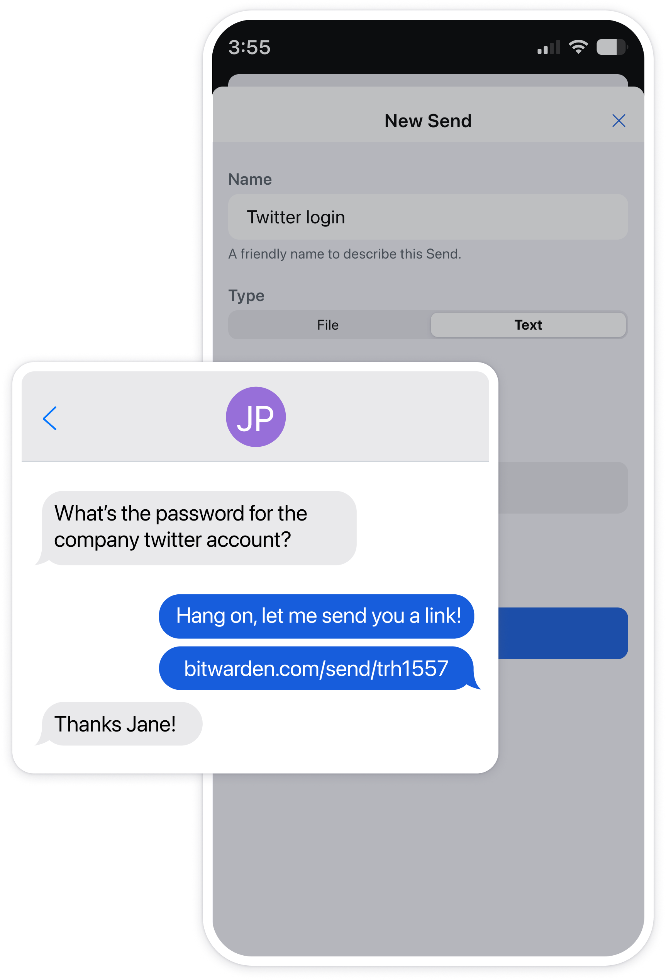
Task: Tap the Name field label
Action: (x=250, y=179)
